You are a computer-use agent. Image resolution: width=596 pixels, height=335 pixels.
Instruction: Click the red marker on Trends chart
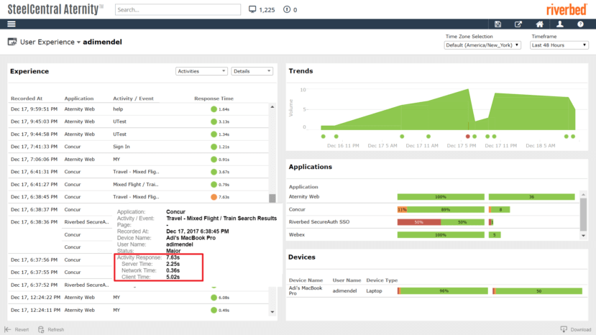click(x=467, y=137)
